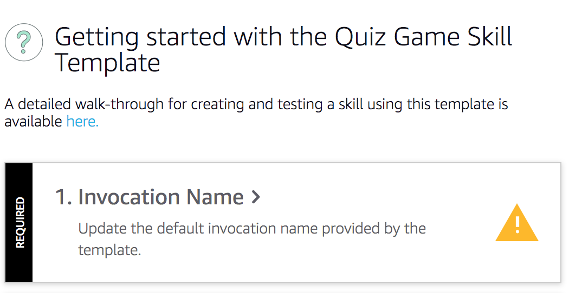The height and width of the screenshot is (293, 569).
Task: Click the words "Getting started" in the title
Action: [140, 37]
